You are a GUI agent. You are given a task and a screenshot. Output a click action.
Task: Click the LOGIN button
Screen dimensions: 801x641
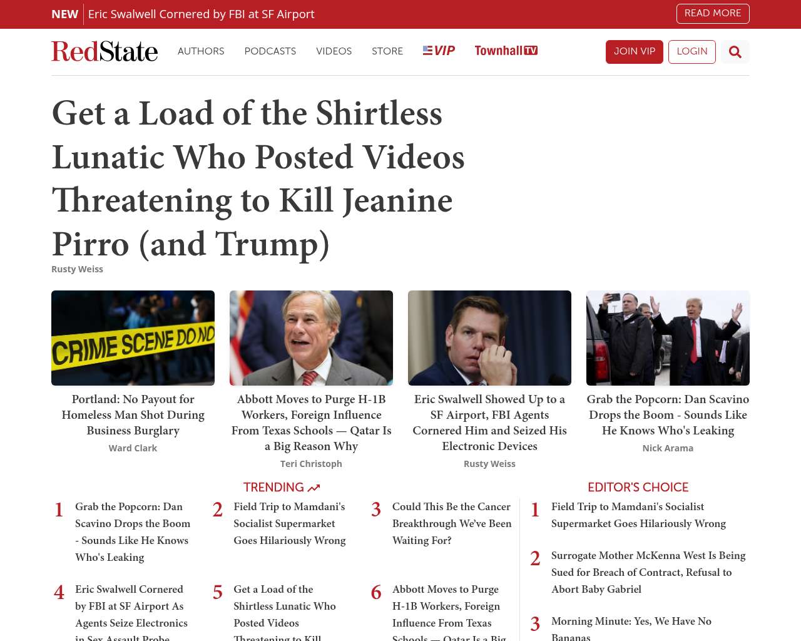[x=692, y=52]
